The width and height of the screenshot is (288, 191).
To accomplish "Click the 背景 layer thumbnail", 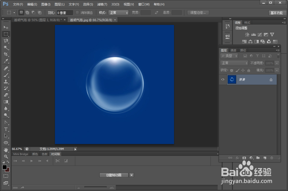I will [x=232, y=80].
